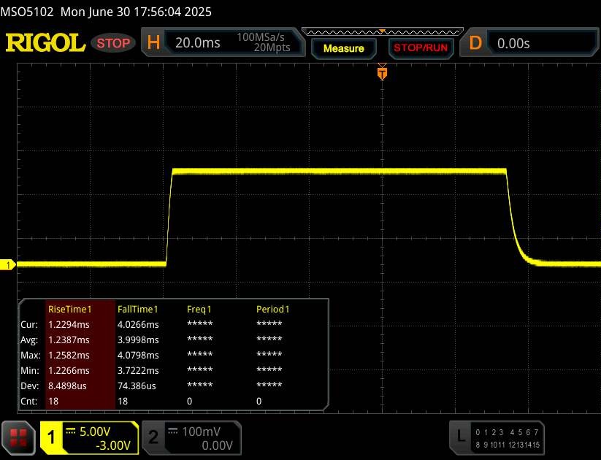The width and height of the screenshot is (601, 460).
Task: Click the Cur: row label
Action: pyautogui.click(x=29, y=324)
